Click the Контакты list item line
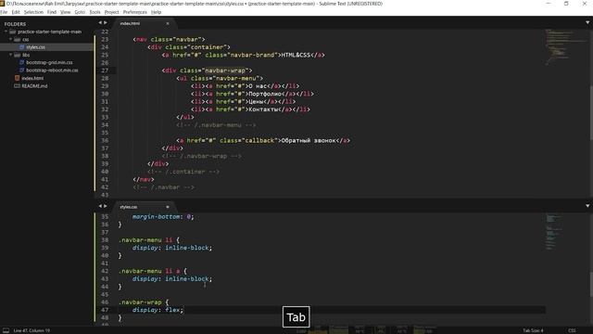Screen dimensions: 593x334 coord(250,109)
